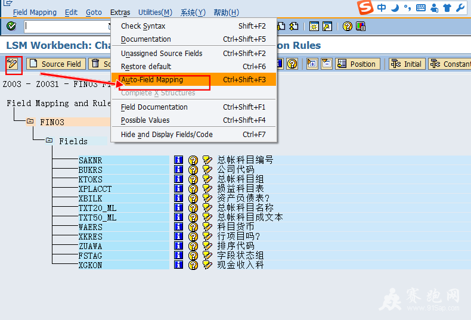Open the Edit menu
This screenshot has height=320, width=471.
click(x=71, y=13)
